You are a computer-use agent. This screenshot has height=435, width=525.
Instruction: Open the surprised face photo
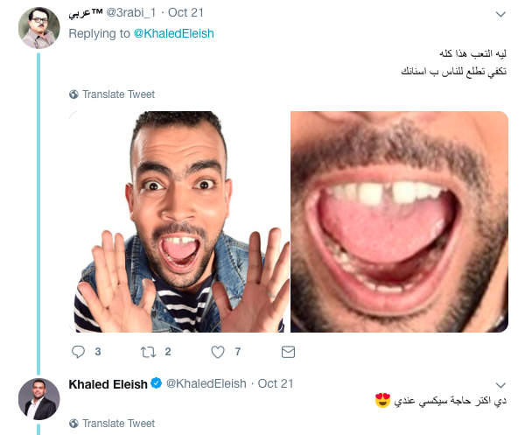pos(179,221)
